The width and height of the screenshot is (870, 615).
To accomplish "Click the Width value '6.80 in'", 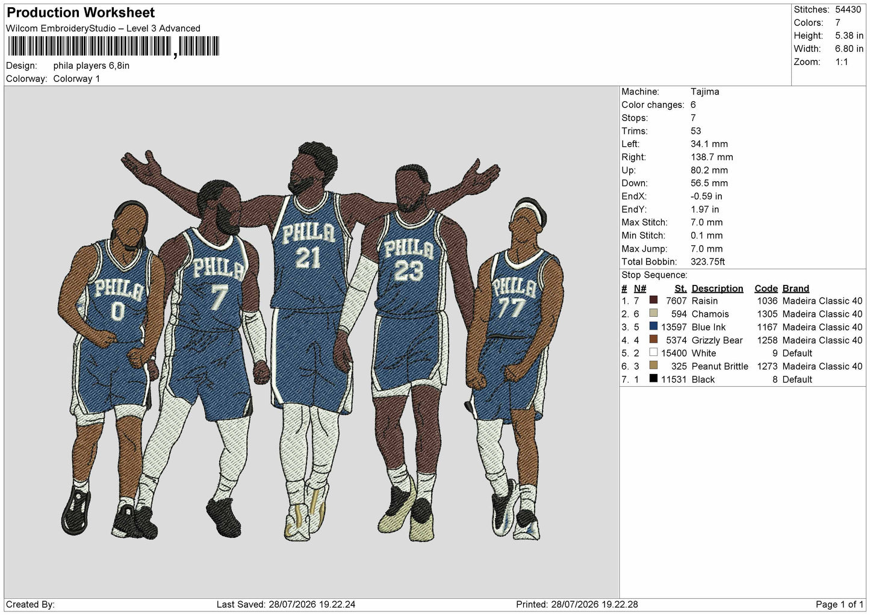I will [849, 49].
